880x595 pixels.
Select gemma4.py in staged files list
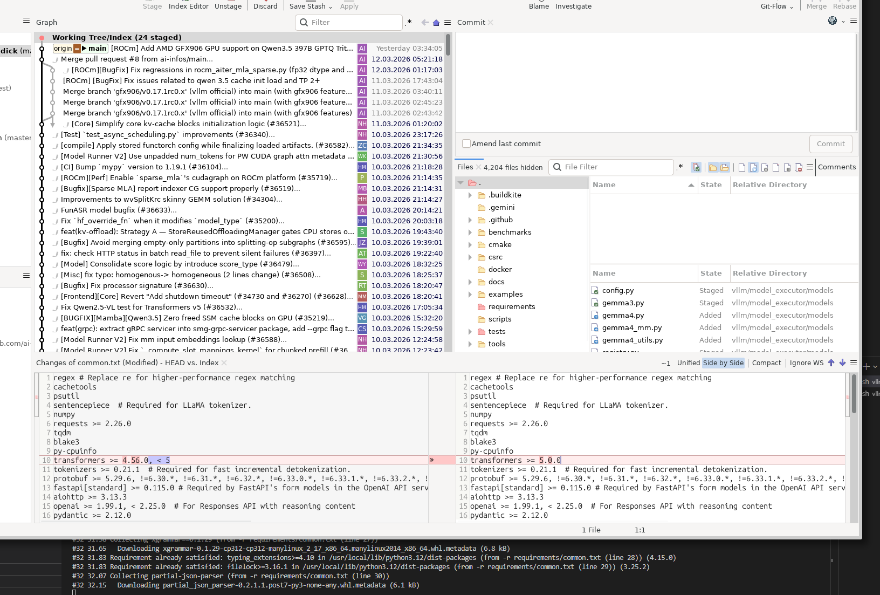[623, 316]
